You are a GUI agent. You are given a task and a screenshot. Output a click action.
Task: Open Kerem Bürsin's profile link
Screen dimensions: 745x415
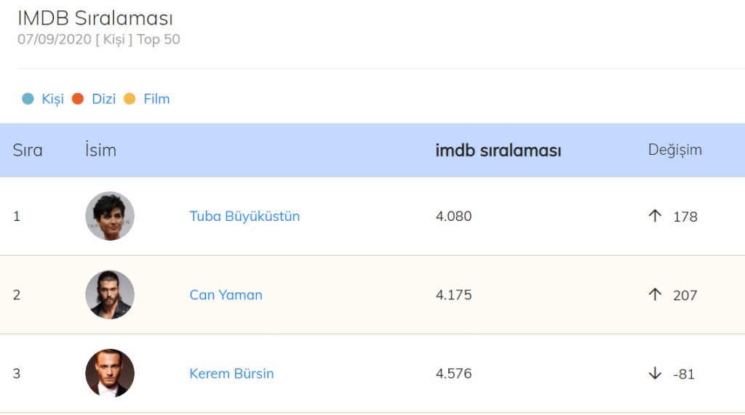click(231, 374)
